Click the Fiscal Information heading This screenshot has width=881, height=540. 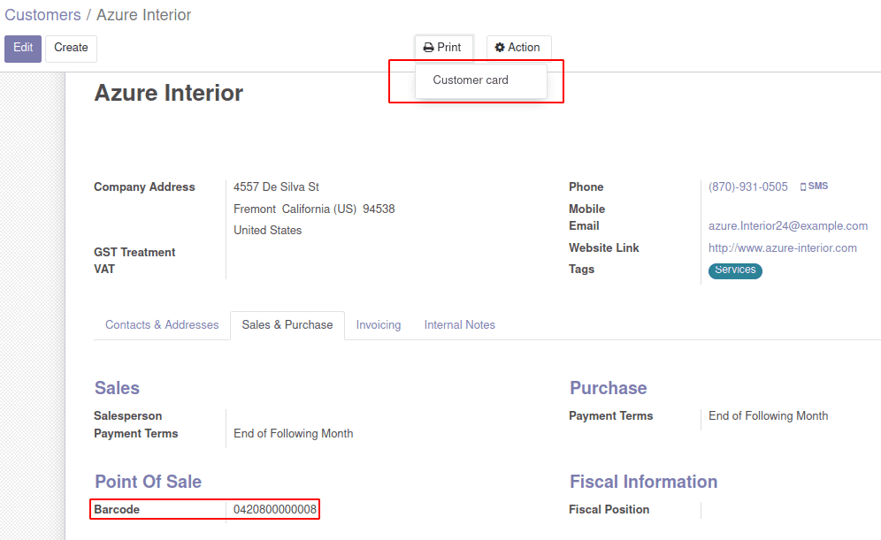click(x=643, y=482)
